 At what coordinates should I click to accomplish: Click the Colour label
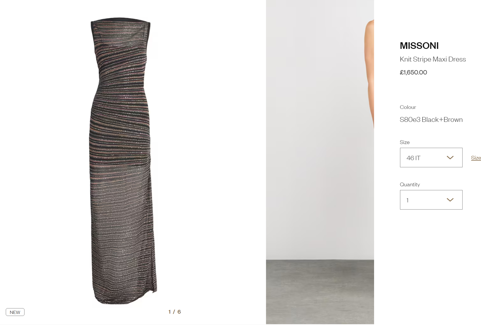[x=408, y=107]
